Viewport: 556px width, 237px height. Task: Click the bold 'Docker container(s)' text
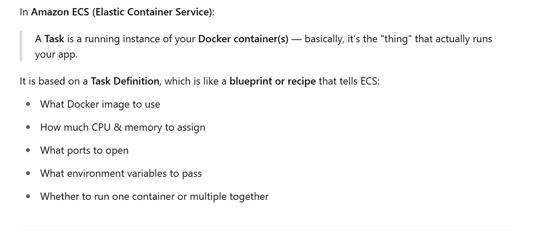(243, 39)
